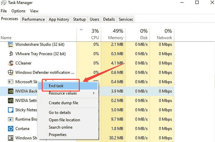
Task: Choose End task from context menu
Action: coord(68,86)
